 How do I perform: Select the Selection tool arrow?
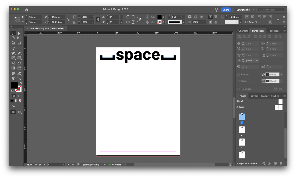[x=13, y=33]
